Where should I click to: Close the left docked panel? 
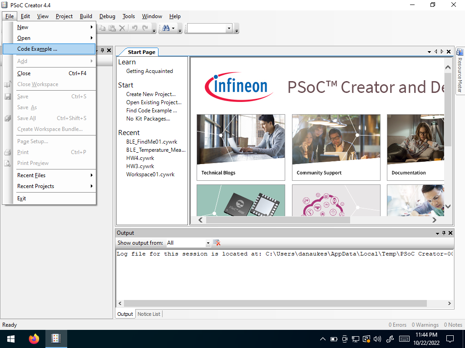click(x=109, y=50)
